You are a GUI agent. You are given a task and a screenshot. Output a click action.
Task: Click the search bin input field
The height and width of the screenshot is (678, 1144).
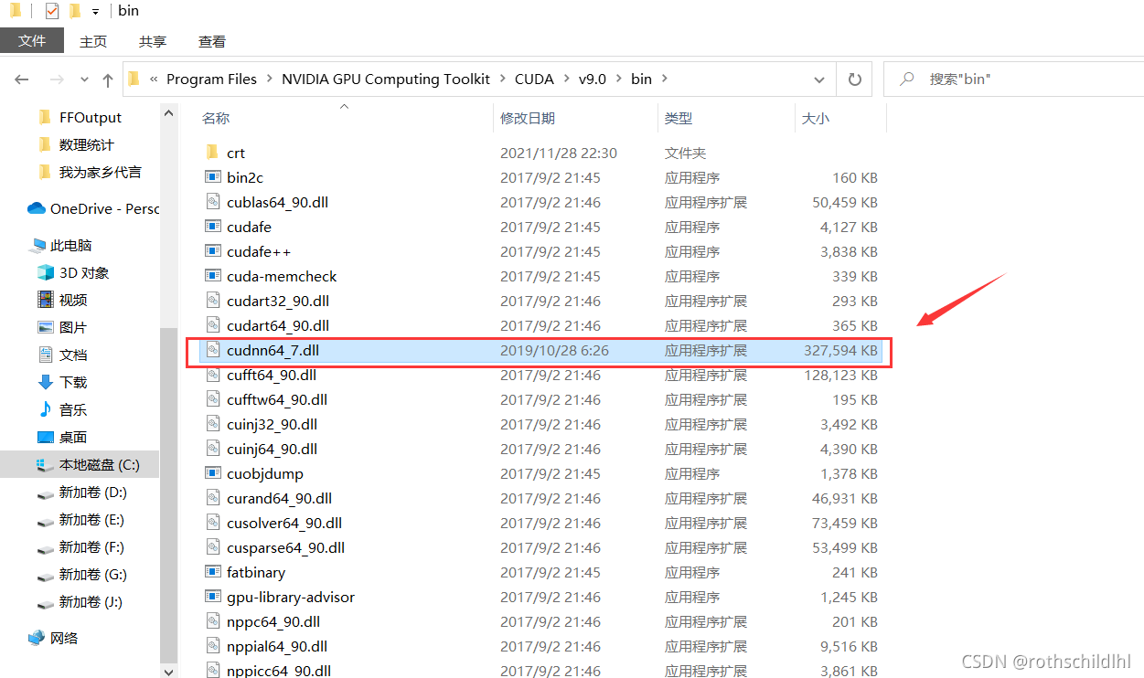point(1013,79)
